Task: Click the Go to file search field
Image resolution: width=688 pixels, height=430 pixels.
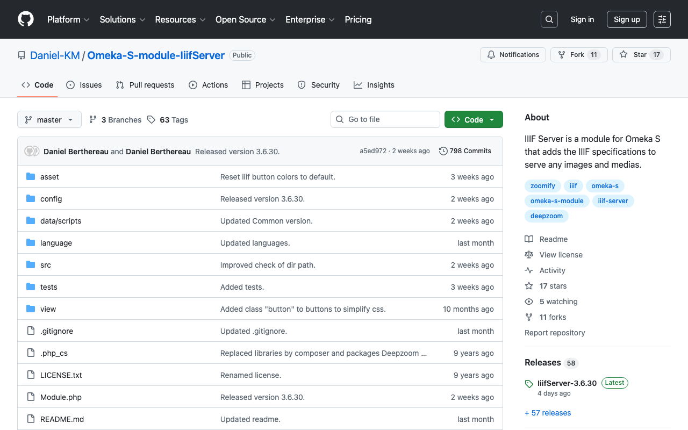Action: coord(385,119)
